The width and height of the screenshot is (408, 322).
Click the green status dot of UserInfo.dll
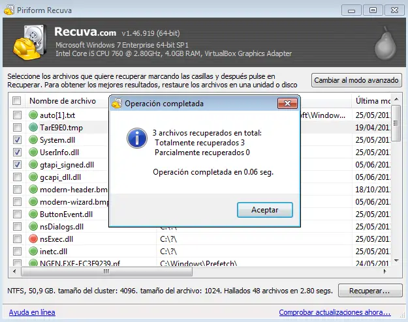[x=33, y=152]
